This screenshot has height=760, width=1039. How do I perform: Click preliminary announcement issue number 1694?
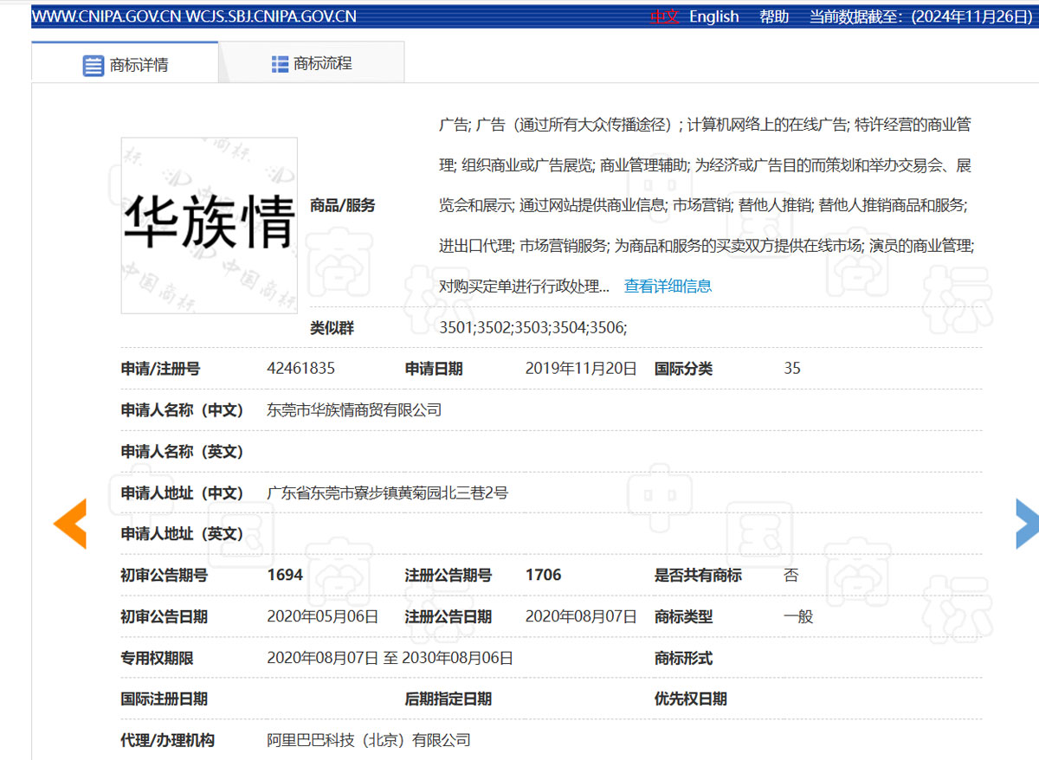[285, 575]
